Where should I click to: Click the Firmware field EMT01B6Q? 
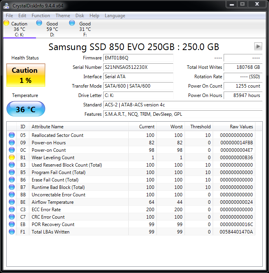click(138, 58)
